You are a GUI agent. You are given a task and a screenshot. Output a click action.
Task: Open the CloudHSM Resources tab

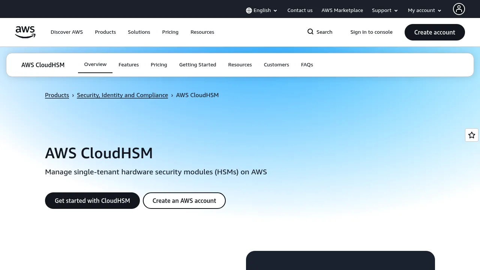pyautogui.click(x=240, y=65)
